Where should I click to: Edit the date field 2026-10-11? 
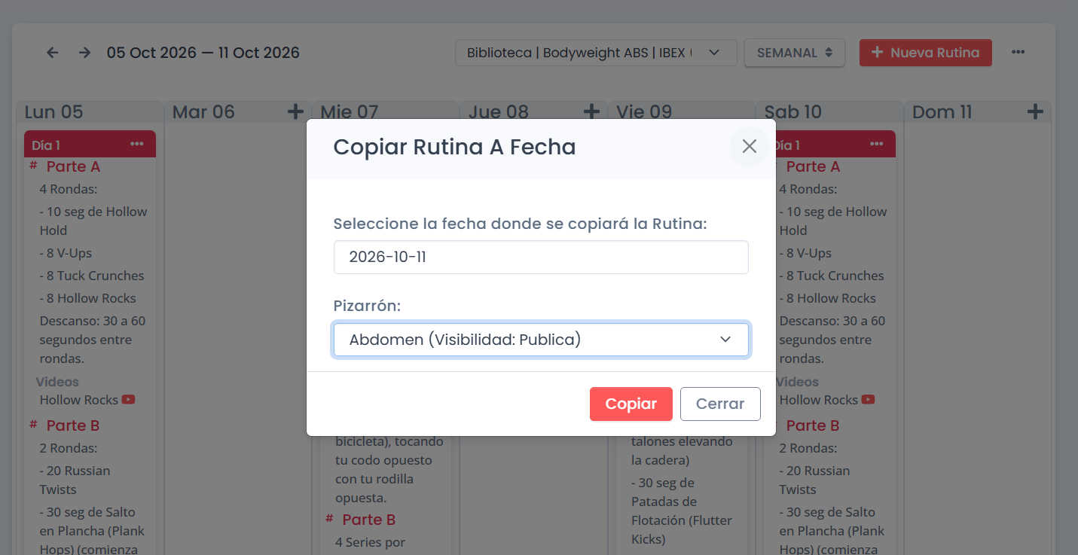point(541,257)
